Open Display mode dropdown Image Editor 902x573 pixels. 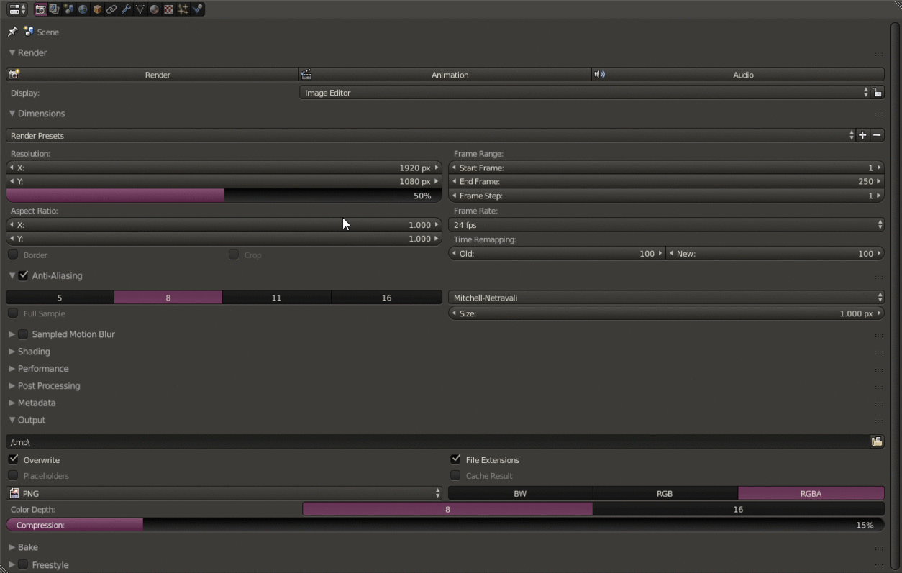tap(584, 93)
